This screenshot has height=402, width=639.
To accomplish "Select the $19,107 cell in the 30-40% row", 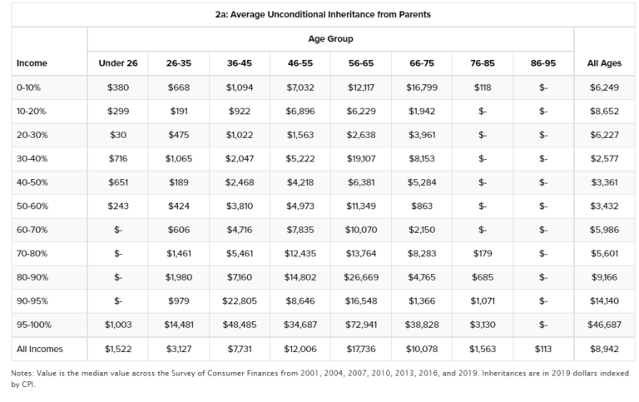I will 360,158.
